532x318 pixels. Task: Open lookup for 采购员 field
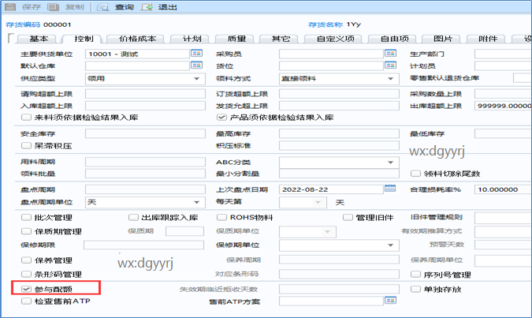(390, 53)
